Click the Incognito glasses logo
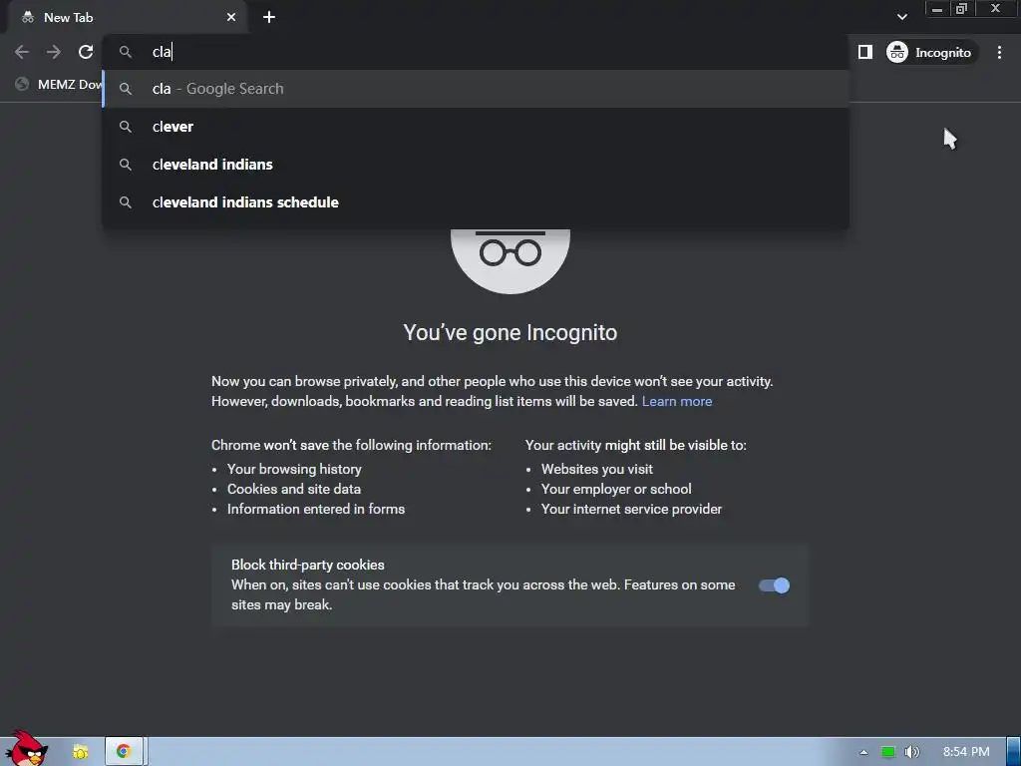The image size is (1021, 766). pyautogui.click(x=510, y=260)
